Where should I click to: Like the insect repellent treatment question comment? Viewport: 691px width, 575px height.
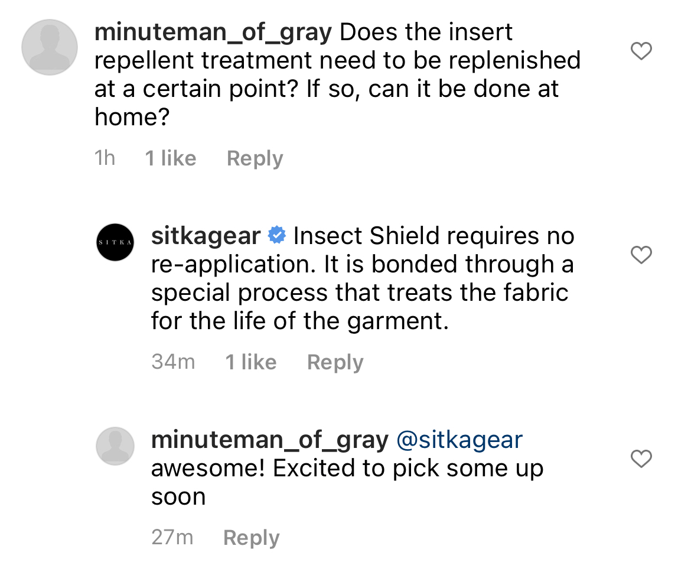[641, 51]
